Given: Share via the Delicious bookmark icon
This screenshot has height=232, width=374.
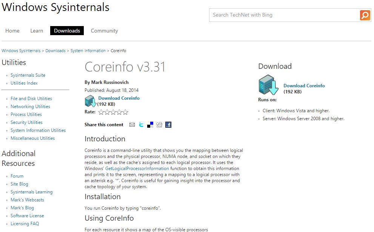Looking at the screenshot, I should coord(150,125).
